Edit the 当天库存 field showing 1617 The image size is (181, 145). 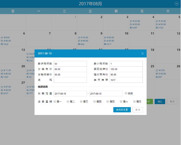[x=126, y=80]
